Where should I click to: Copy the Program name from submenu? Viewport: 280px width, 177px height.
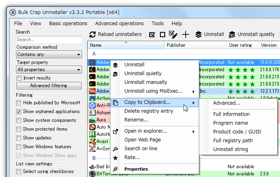(x=230, y=123)
